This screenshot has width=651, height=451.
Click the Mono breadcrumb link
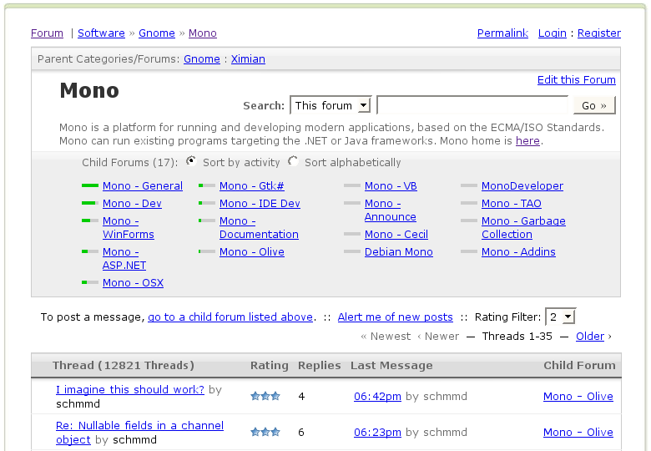tap(203, 33)
